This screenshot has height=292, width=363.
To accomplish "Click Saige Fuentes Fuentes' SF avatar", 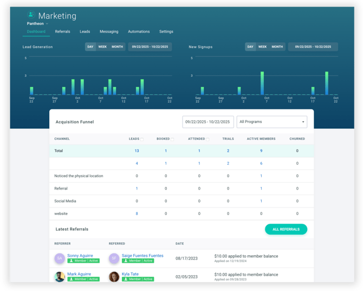I will click(114, 258).
